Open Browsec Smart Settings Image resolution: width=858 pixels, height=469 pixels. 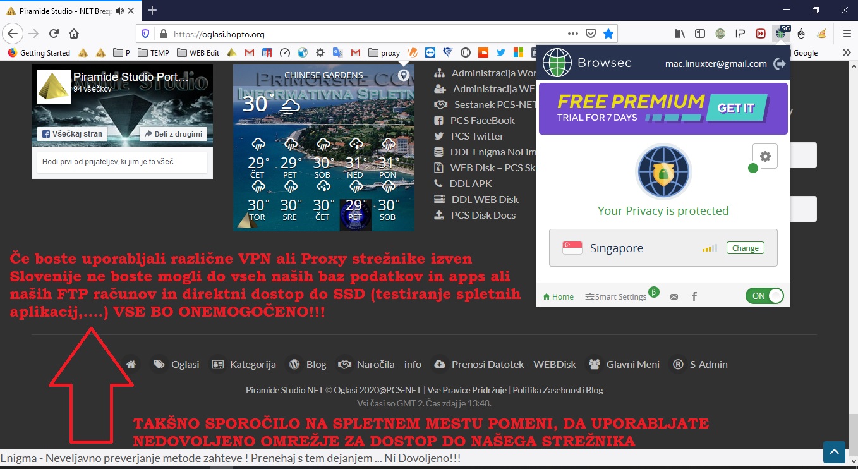(x=616, y=296)
